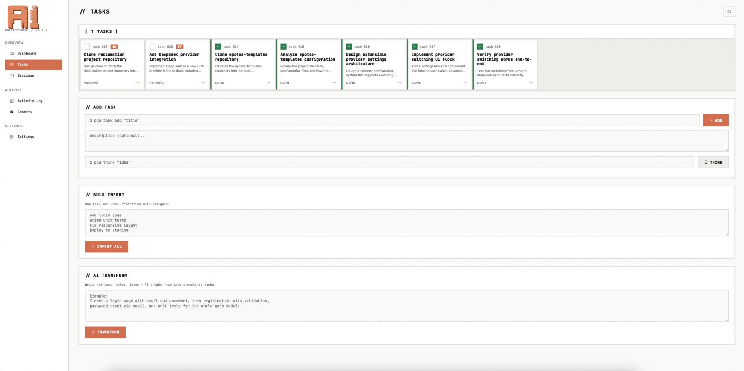Click the arrow icon on task_015 card
The height and width of the screenshot is (371, 744).
(334, 83)
